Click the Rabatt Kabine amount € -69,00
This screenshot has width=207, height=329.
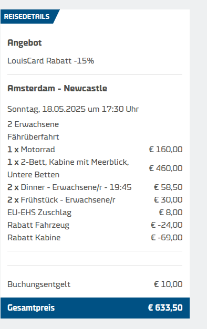(167, 238)
